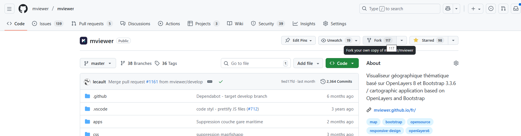Click the mviewer repository avatar
This screenshot has width=521, height=136.
(x=84, y=41)
